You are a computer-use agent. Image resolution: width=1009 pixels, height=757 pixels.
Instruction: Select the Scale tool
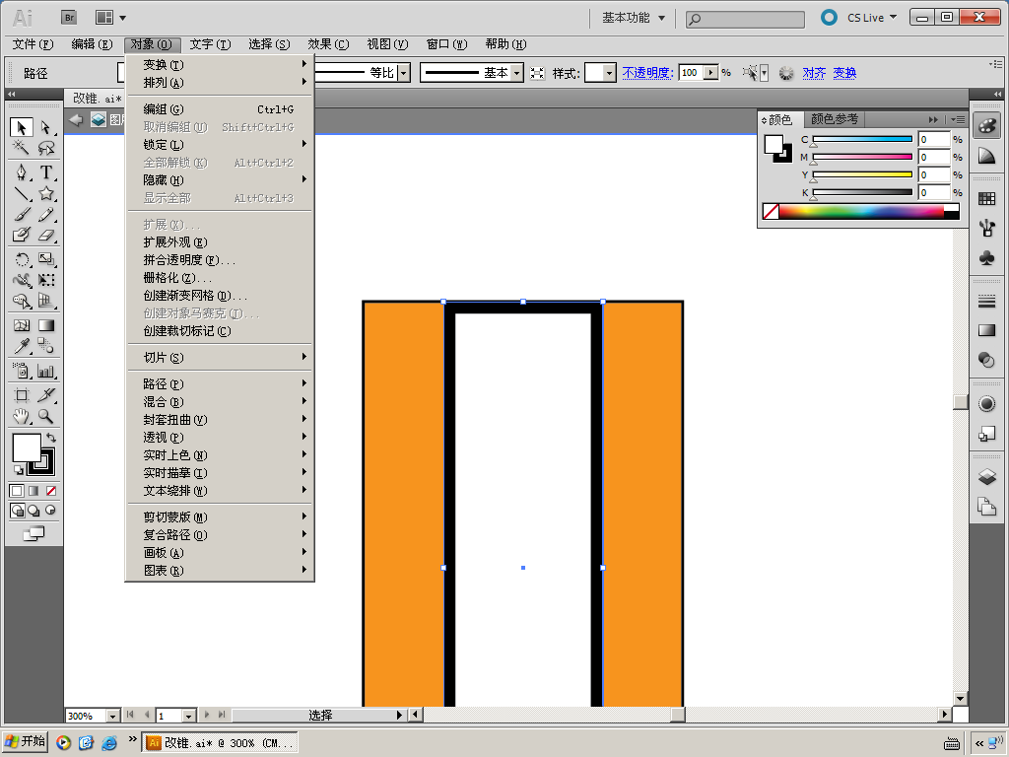[45, 259]
